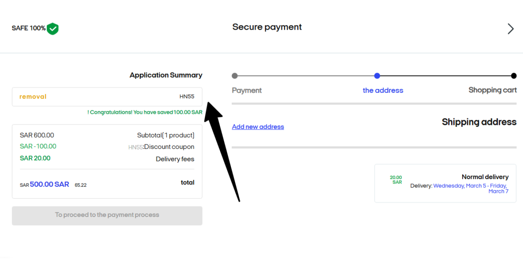The width and height of the screenshot is (523, 275).
Task: Go to the address step label
Action: [x=383, y=91]
